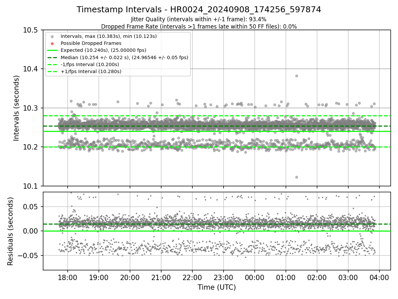Viewport: 398px width, 299px height.
Task: Click the 10.3 y-axis tick label
Action: pos(31,108)
